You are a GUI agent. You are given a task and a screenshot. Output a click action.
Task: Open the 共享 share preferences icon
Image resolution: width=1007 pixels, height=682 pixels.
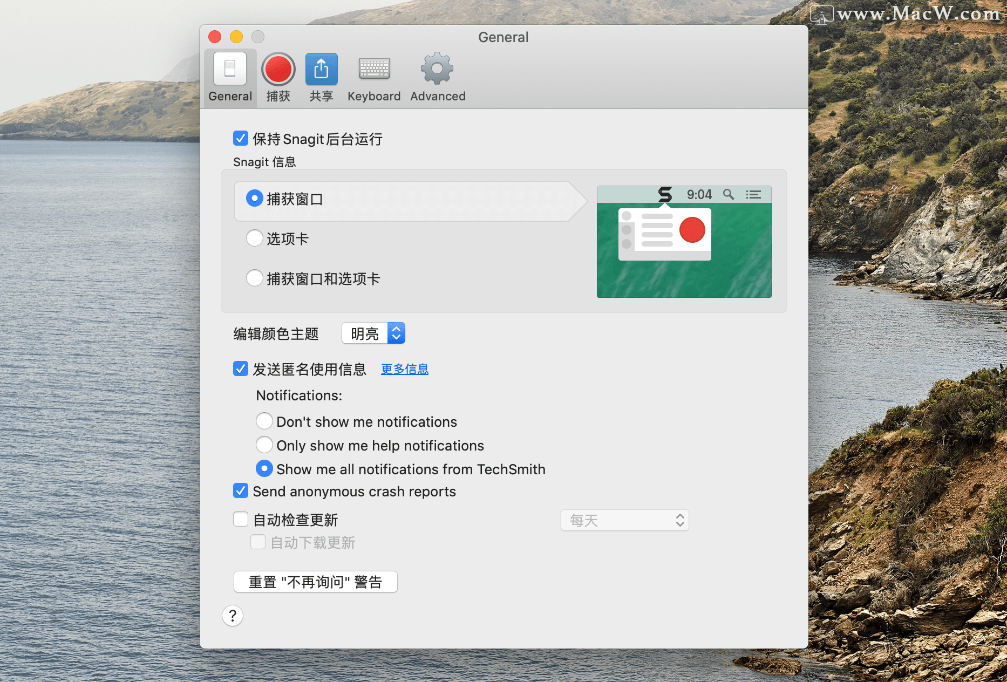pos(321,70)
